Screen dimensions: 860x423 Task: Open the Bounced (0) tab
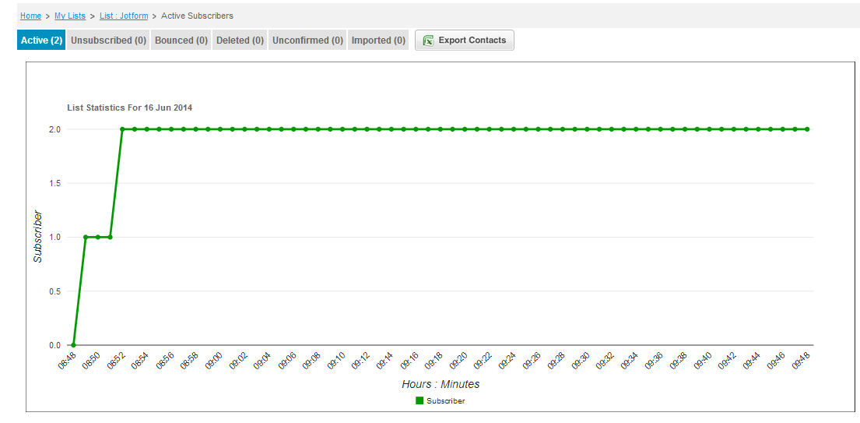pos(181,41)
